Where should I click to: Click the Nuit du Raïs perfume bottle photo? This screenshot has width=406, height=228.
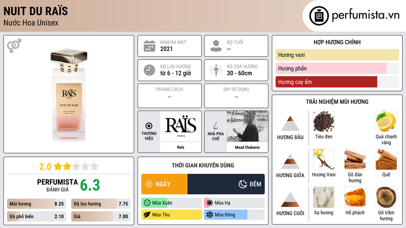(69, 94)
